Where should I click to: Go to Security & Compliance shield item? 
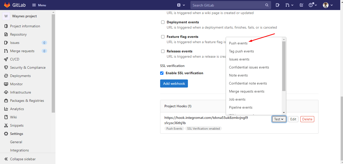(x=28, y=67)
